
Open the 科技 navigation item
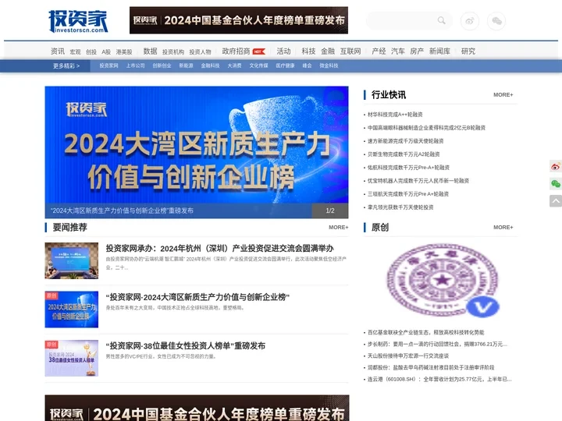(308, 51)
